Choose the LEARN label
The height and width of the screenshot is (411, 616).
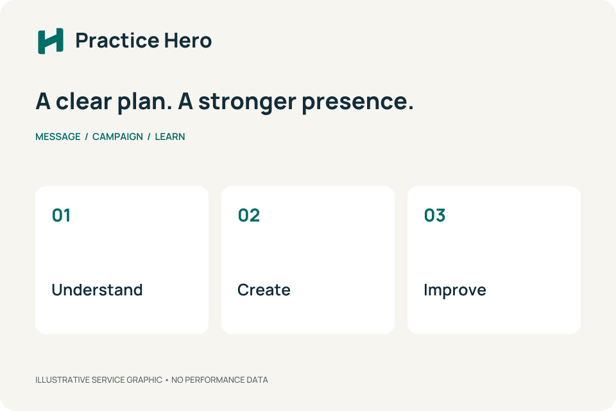(169, 137)
